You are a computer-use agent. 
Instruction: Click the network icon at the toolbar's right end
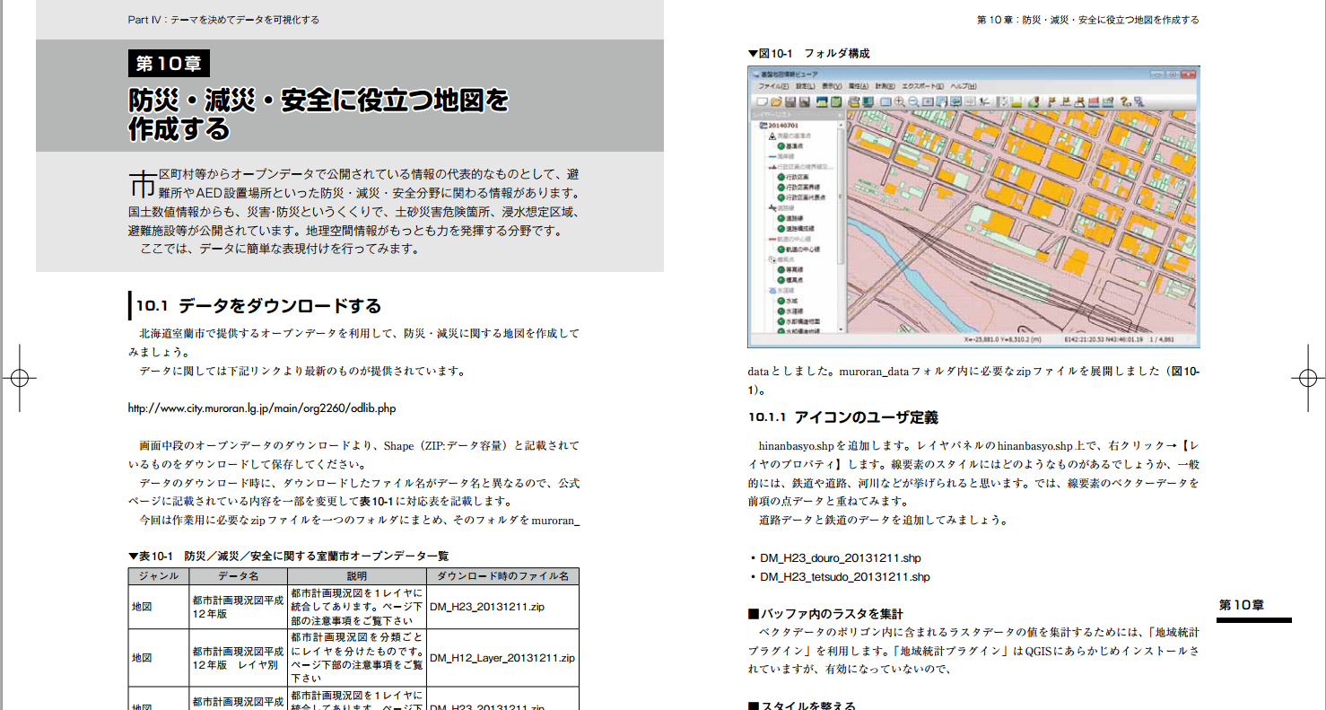point(1139,101)
